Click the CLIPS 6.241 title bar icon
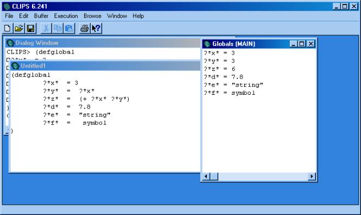Image resolution: width=361 pixels, height=215 pixels. point(7,6)
